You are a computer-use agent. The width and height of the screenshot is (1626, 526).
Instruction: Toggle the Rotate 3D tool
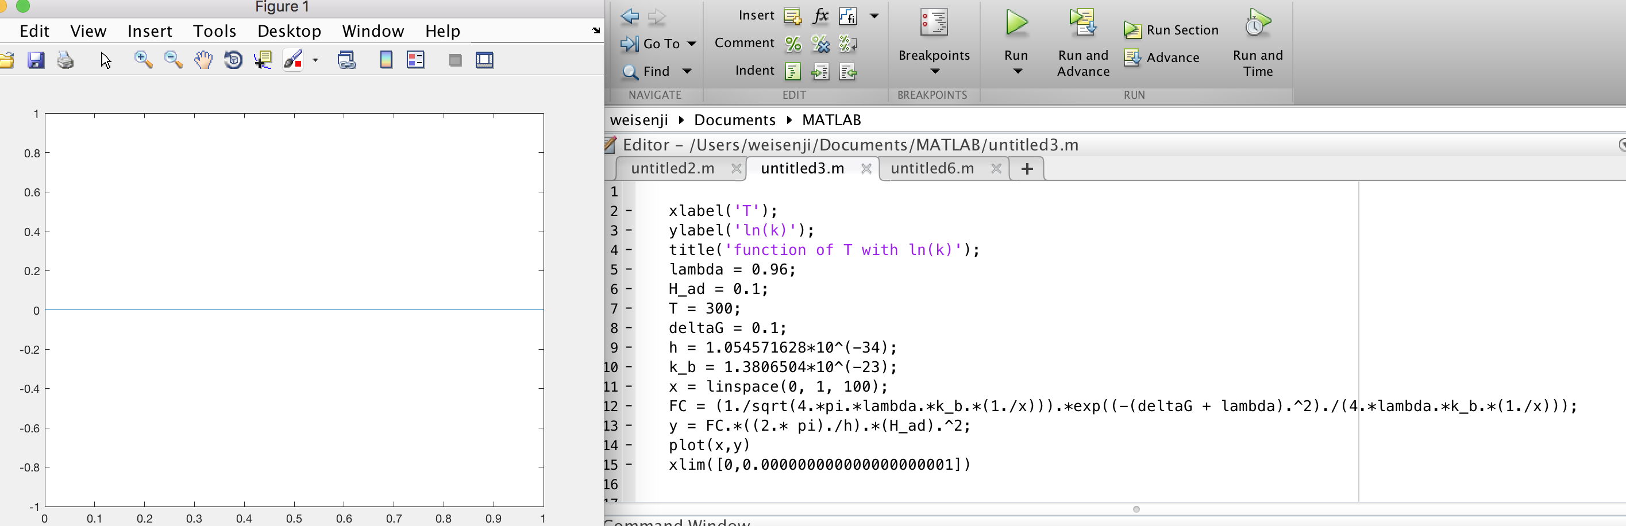point(233,60)
